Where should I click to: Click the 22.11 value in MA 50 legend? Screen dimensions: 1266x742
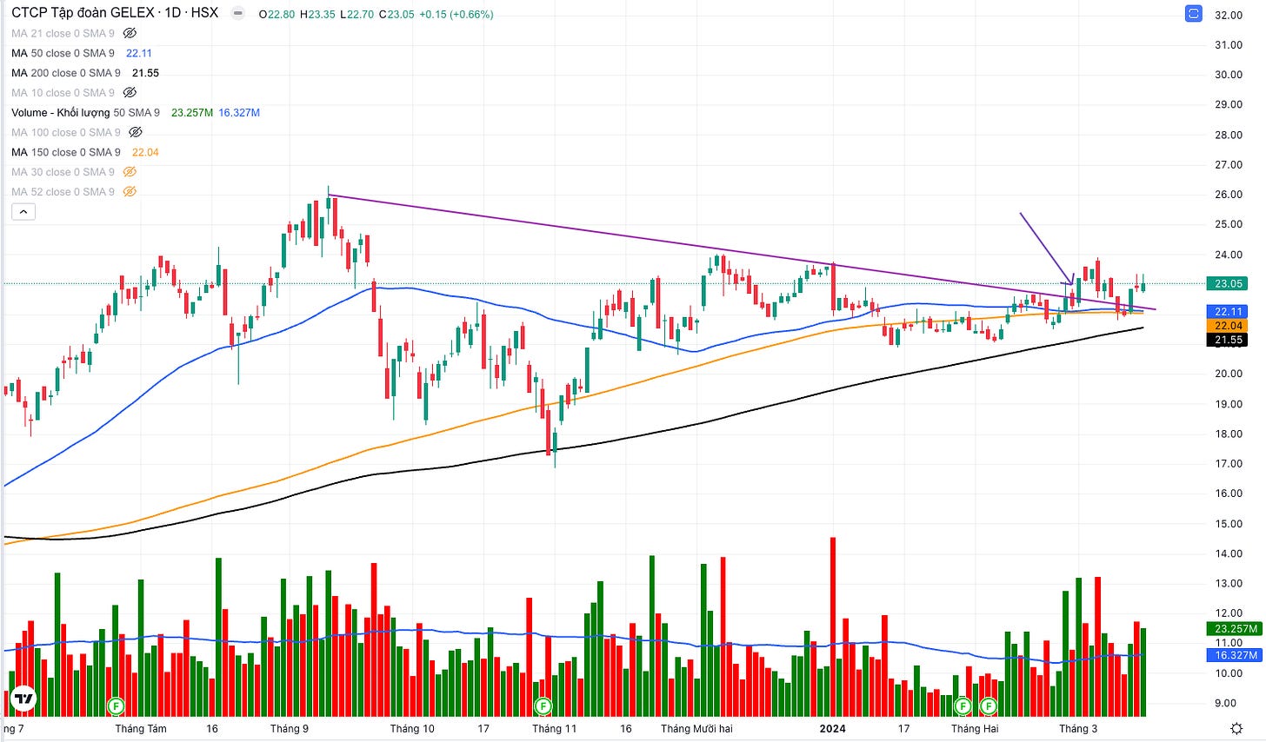[x=139, y=53]
